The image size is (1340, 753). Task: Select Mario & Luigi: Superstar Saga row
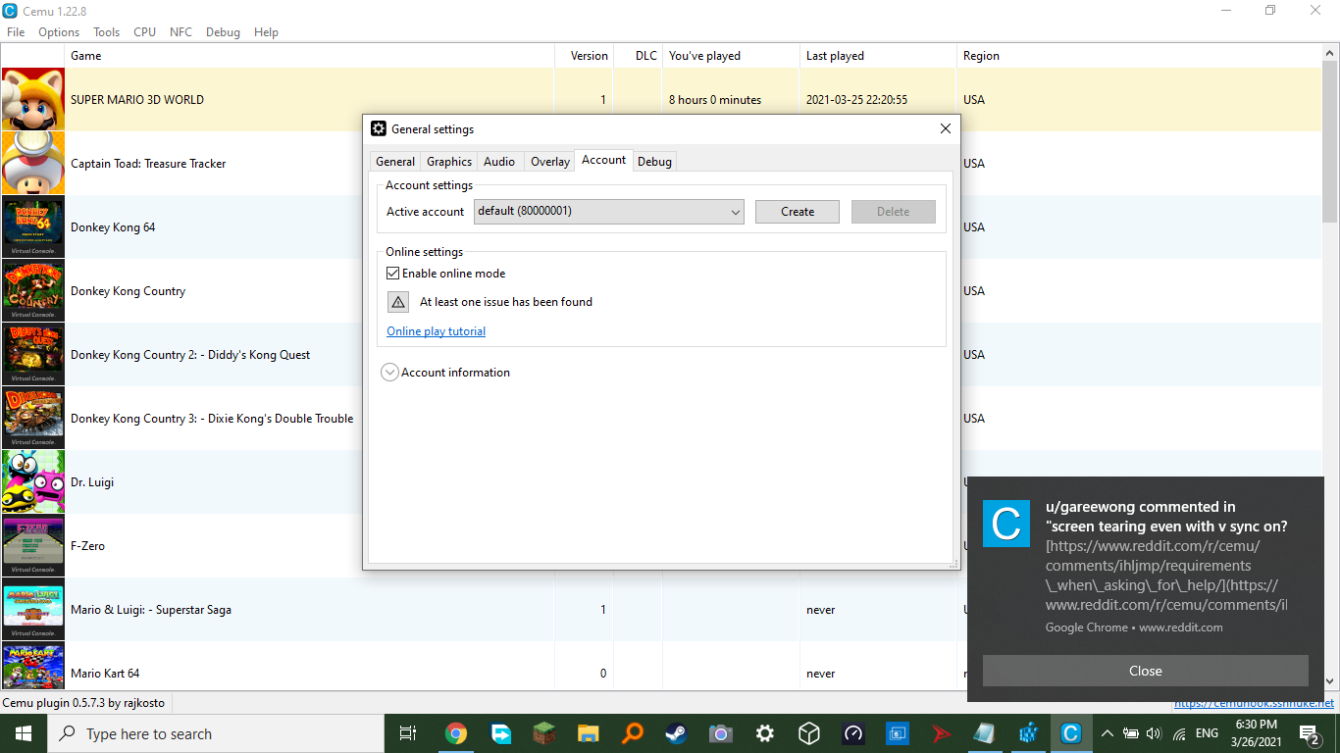pyautogui.click(x=661, y=609)
